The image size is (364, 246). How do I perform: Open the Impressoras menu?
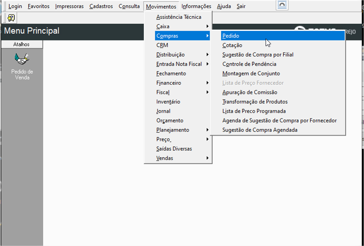tap(69, 6)
